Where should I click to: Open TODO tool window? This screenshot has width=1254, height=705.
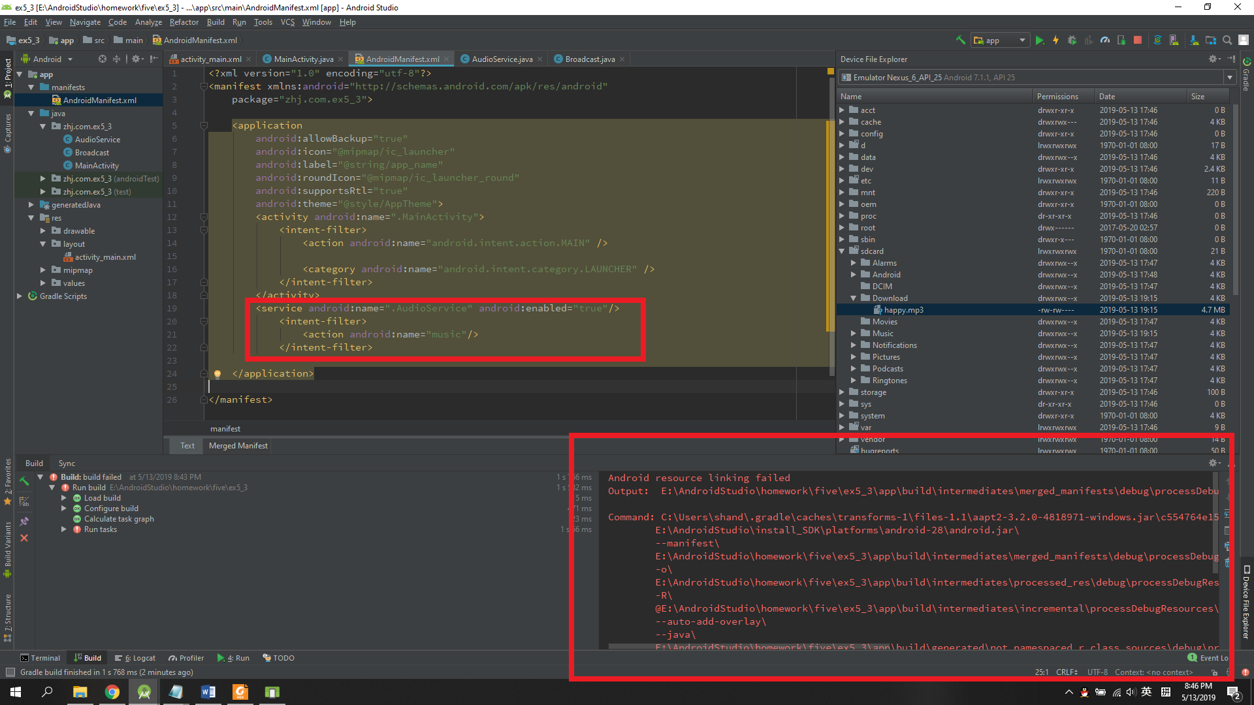point(278,658)
